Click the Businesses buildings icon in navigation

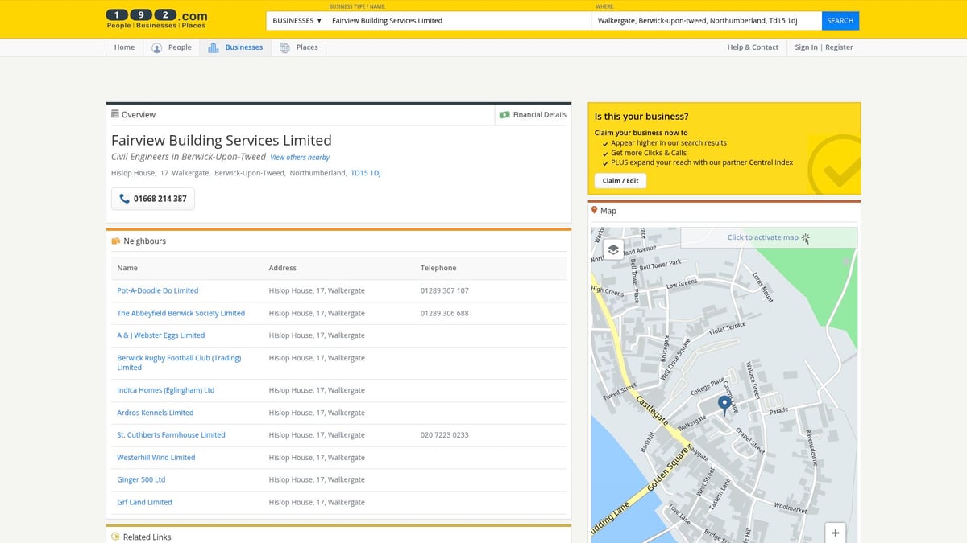(x=214, y=47)
